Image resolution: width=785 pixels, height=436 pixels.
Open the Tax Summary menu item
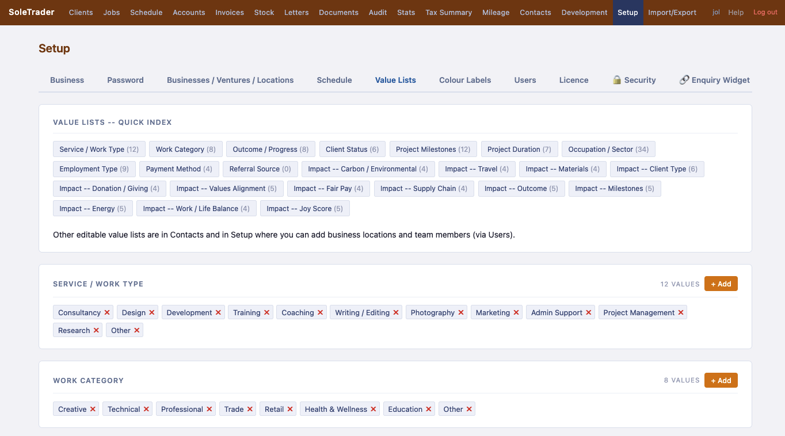coord(449,12)
